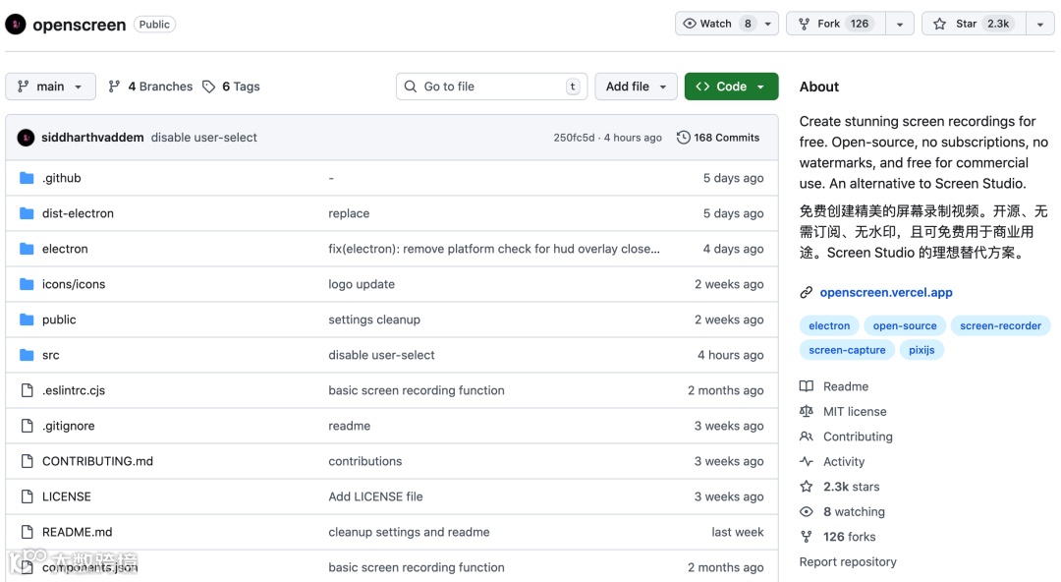Select the electron topic tag

click(829, 325)
